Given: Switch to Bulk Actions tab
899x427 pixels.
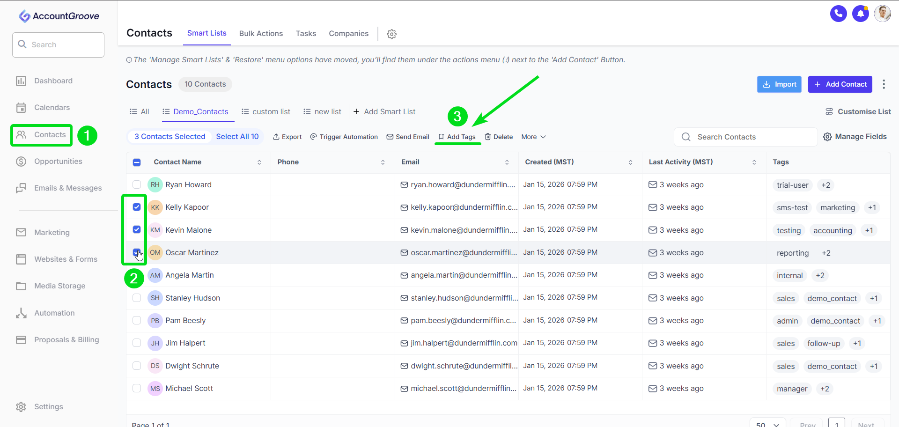Looking at the screenshot, I should pos(261,34).
